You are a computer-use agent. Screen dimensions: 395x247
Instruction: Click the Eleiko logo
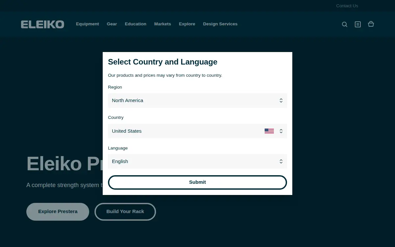coord(42,24)
